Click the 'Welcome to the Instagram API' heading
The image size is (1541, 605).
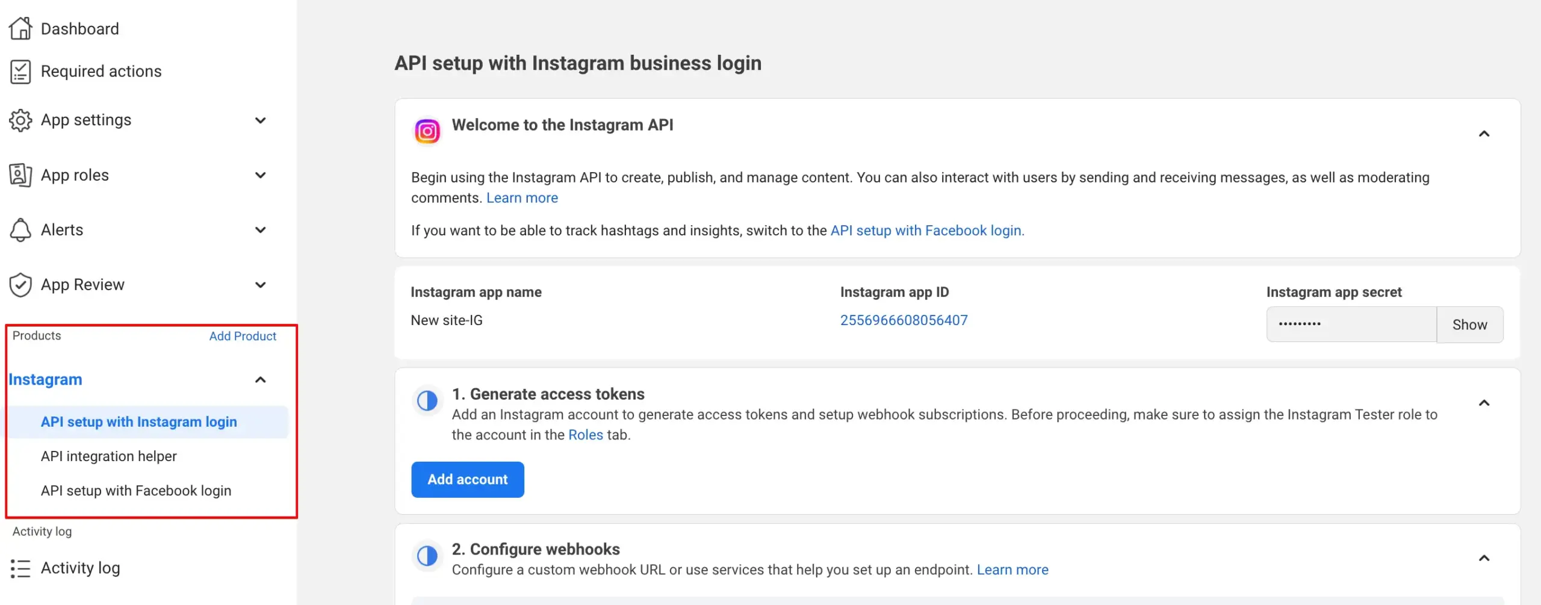coord(563,125)
